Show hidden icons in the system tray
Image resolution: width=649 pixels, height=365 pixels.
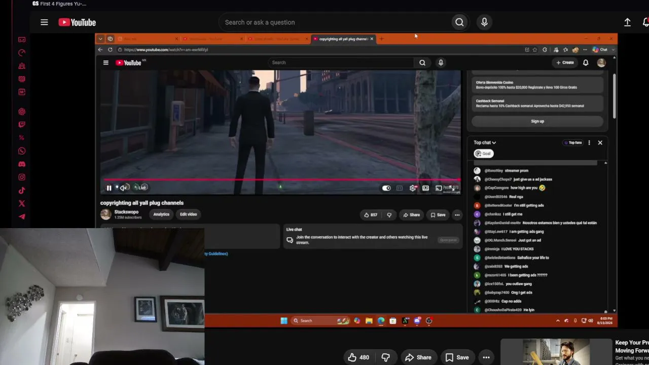558,321
